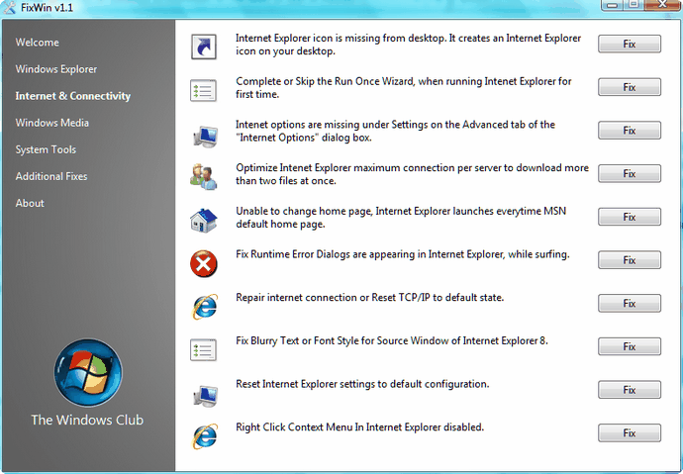This screenshot has height=474, width=683.
Task: Select Internet & Connectivity section
Action: [x=72, y=96]
